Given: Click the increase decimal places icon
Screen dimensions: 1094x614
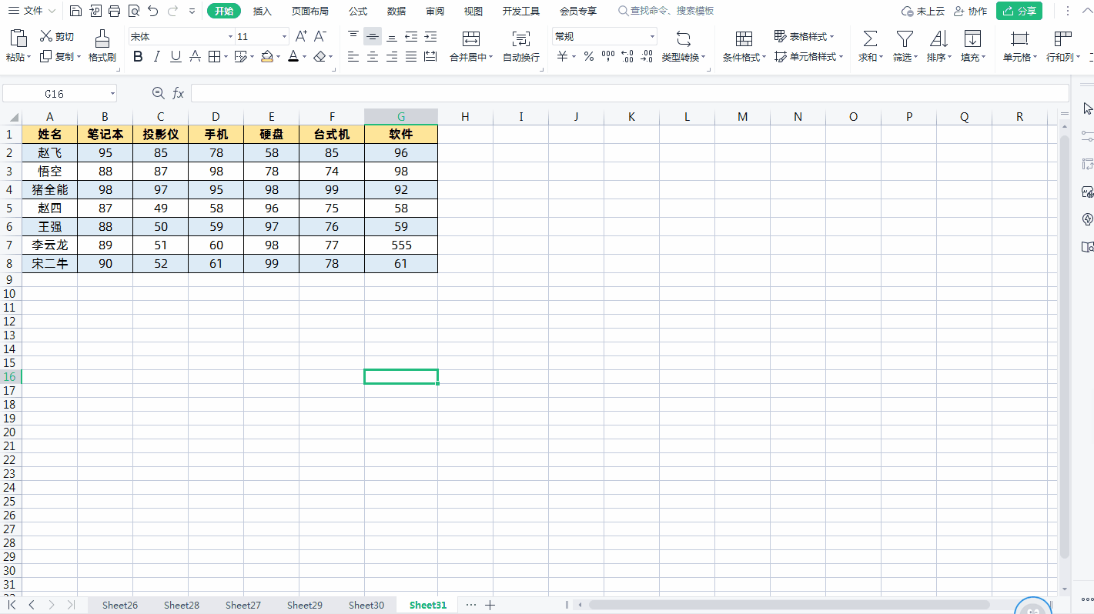Looking at the screenshot, I should tap(627, 56).
